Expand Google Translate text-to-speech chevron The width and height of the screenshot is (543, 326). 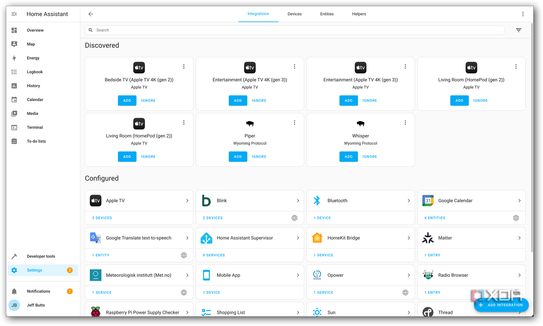(187, 238)
